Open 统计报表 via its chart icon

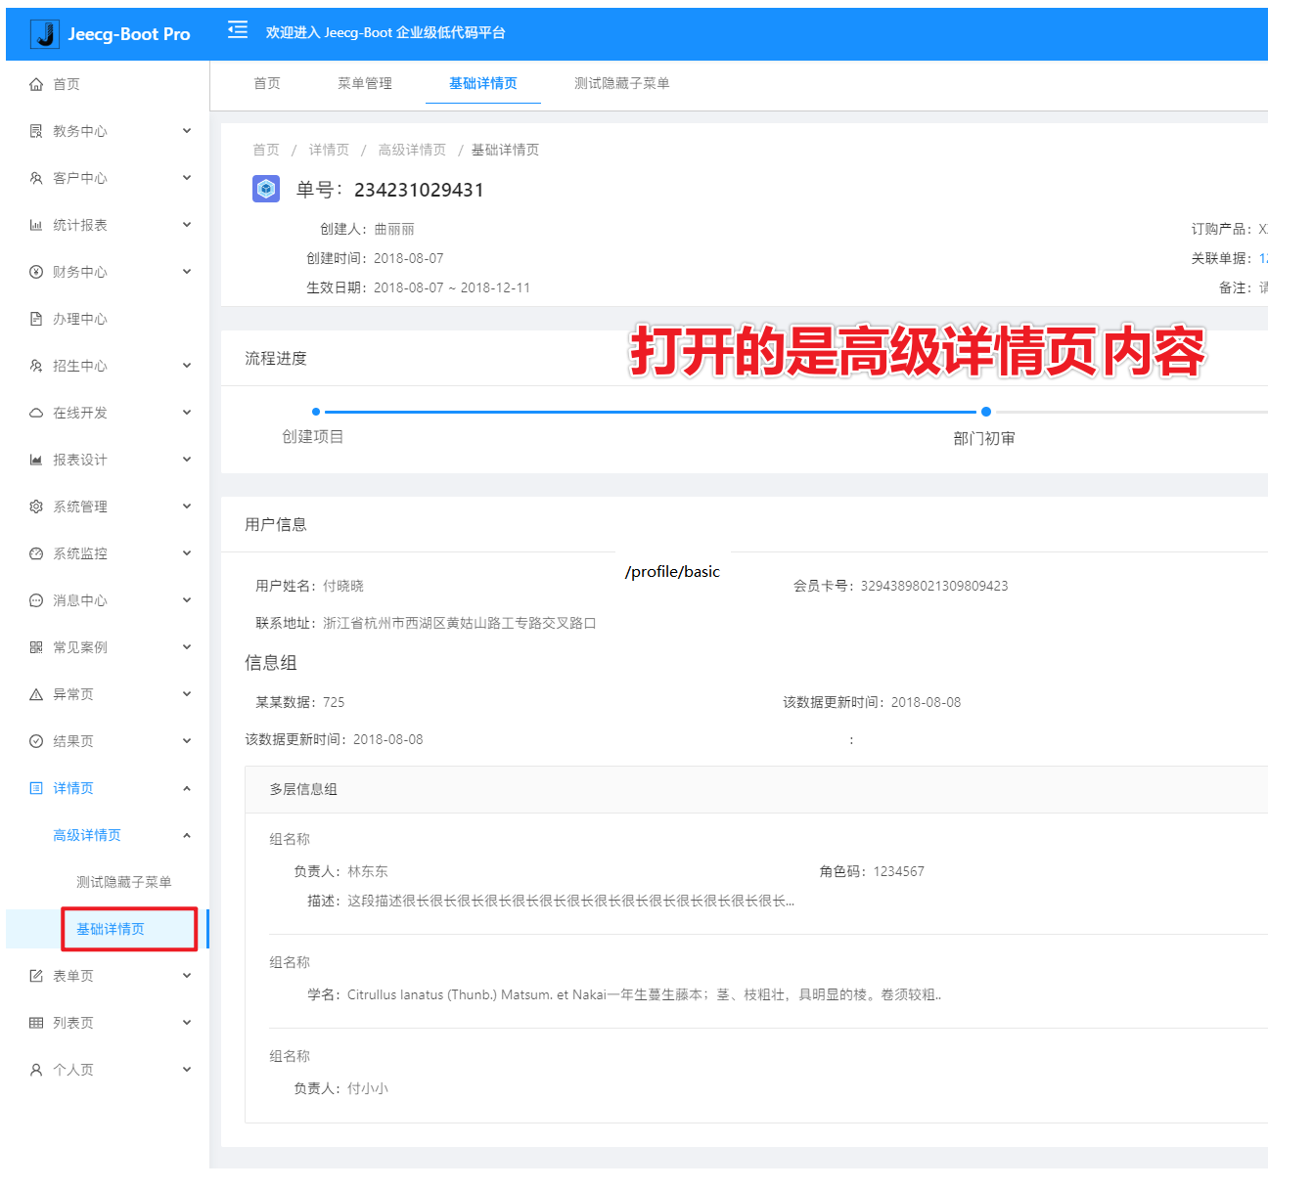(35, 224)
